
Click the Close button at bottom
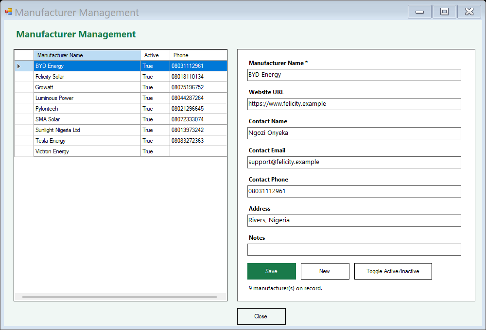(x=261, y=316)
